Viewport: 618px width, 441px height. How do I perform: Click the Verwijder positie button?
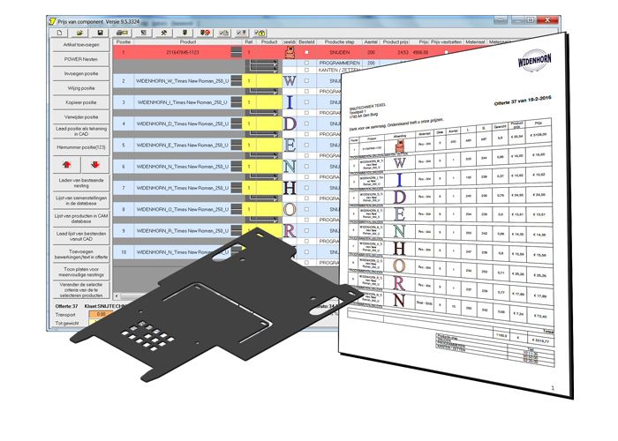[81, 117]
